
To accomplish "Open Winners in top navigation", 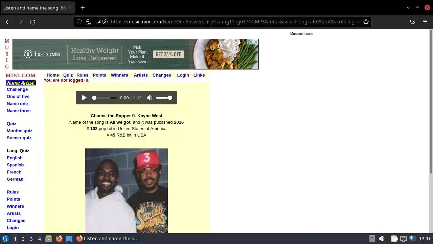I will 119,75.
